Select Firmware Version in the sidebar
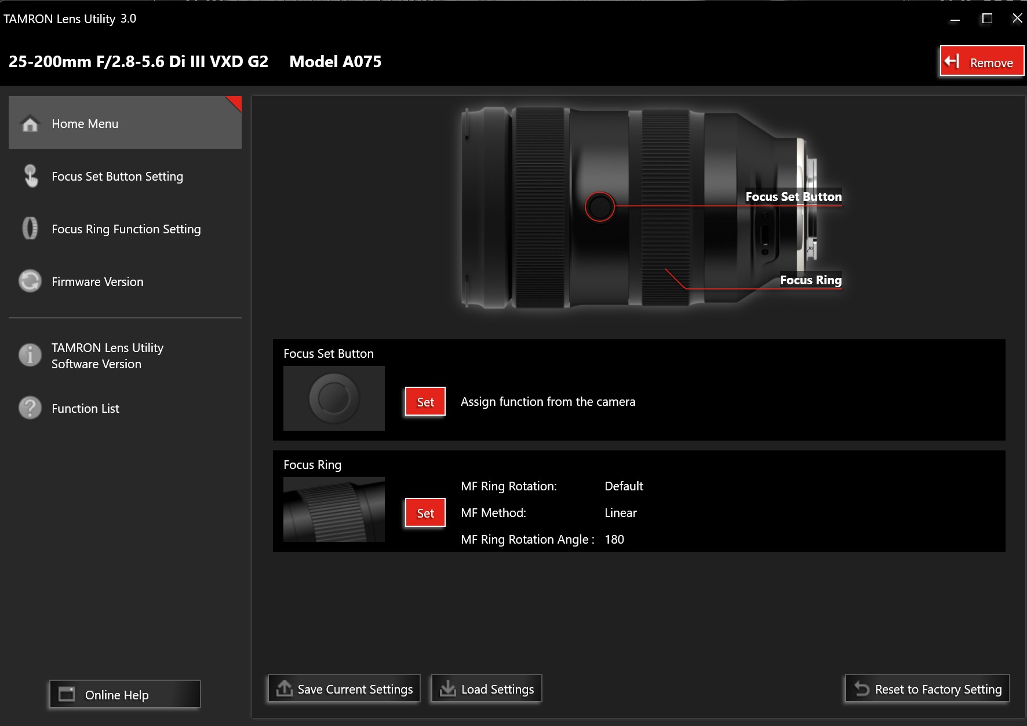 point(97,282)
